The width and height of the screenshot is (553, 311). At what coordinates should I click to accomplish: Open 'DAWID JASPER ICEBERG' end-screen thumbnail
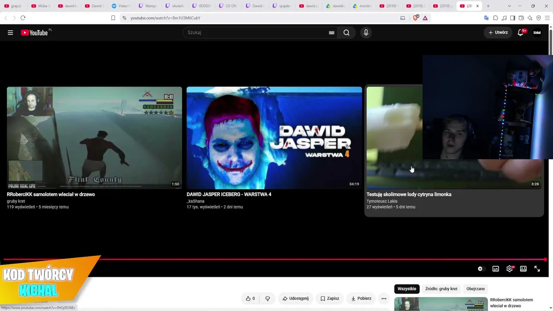click(274, 138)
